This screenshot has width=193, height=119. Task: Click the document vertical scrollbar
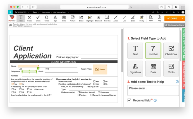pos(122,51)
